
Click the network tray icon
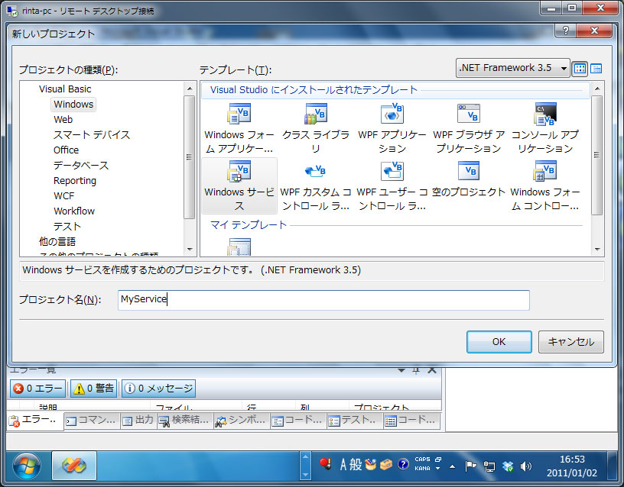coord(489,466)
